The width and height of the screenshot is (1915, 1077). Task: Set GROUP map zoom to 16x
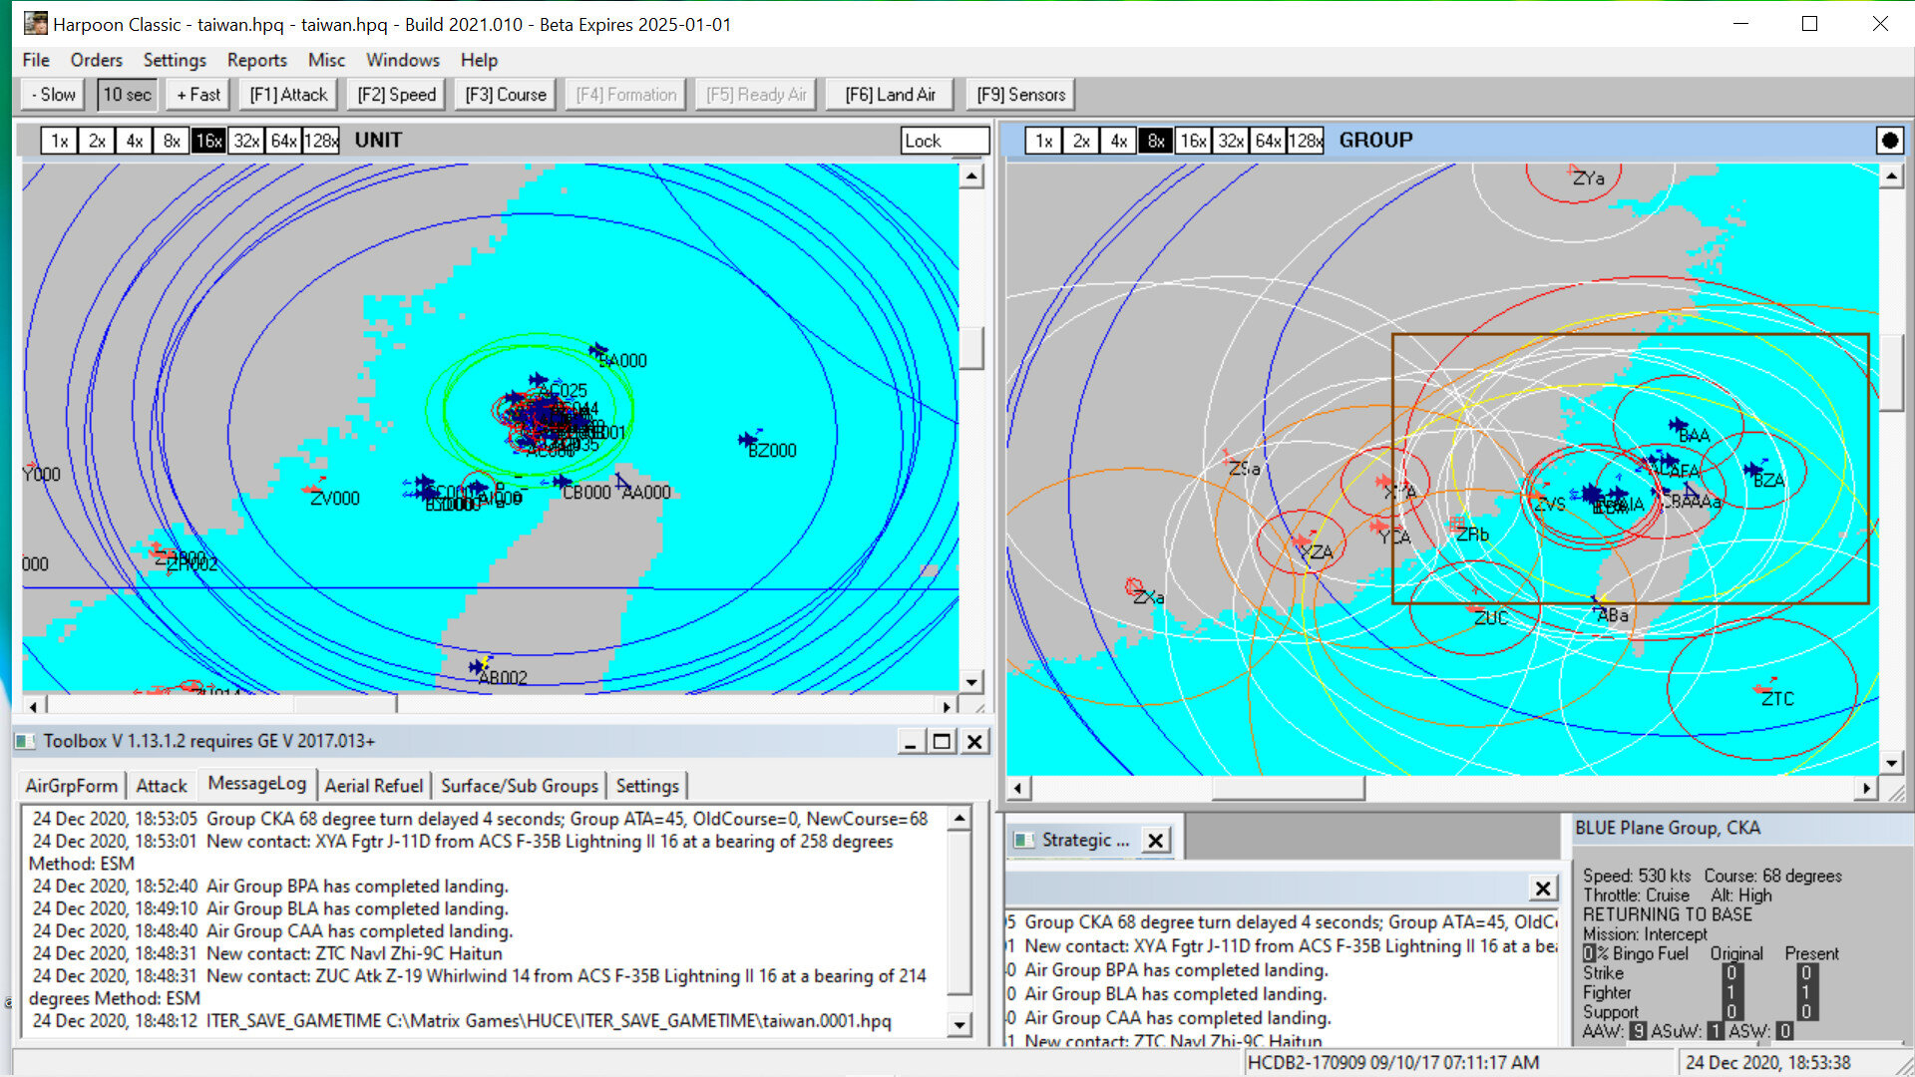coord(1193,141)
